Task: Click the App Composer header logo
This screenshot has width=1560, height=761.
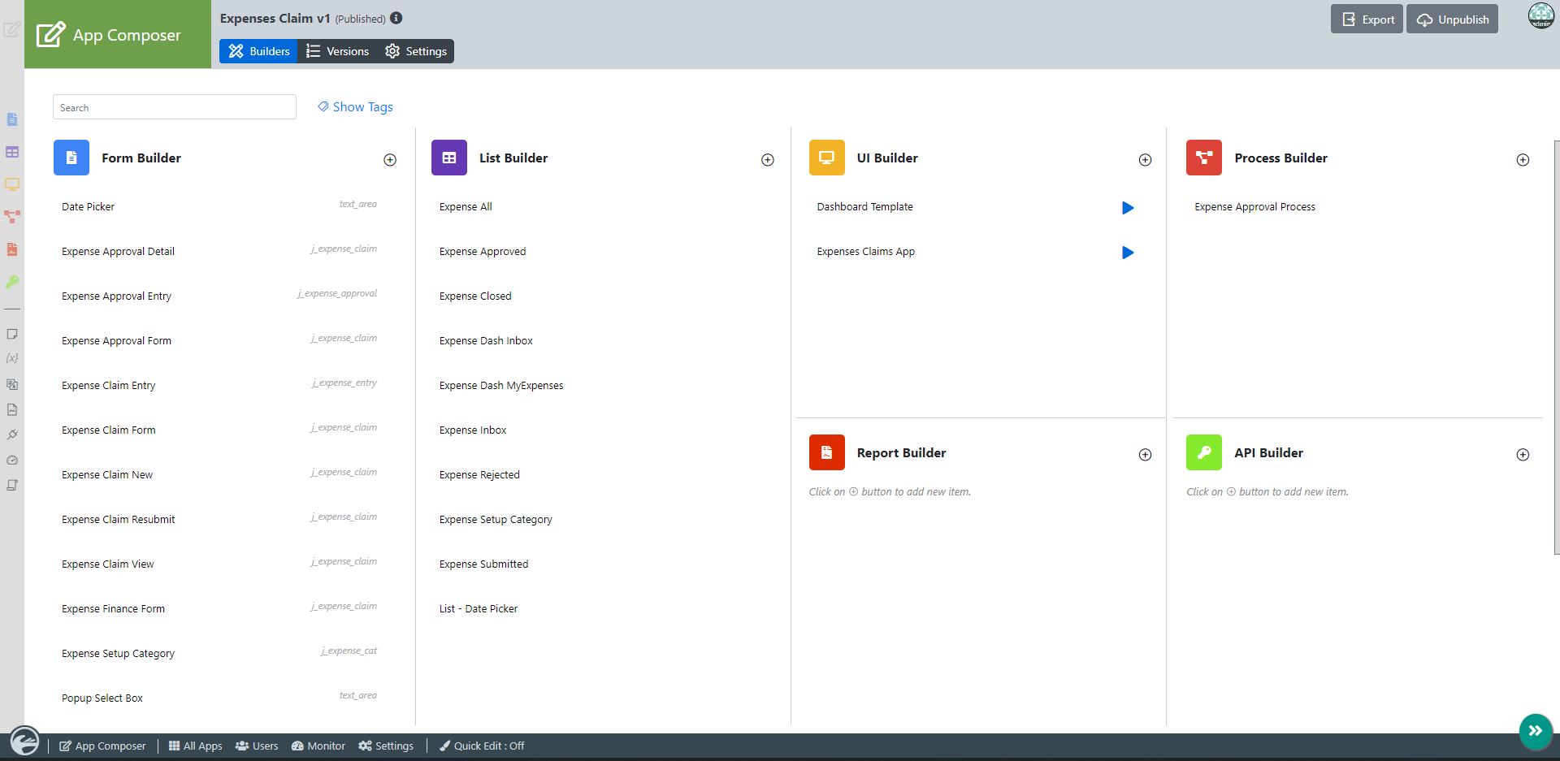Action: coord(118,34)
